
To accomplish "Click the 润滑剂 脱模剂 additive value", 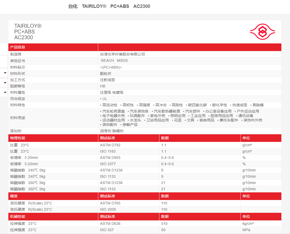I will [112, 131].
